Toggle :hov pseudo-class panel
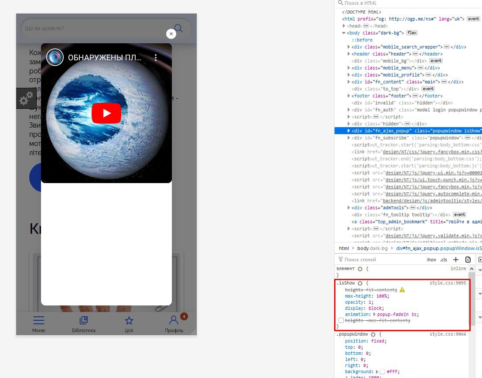Image resolution: width=482 pixels, height=378 pixels. pos(431,260)
